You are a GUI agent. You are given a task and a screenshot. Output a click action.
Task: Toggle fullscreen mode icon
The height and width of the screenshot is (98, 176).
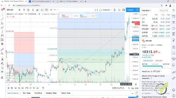[119, 10]
